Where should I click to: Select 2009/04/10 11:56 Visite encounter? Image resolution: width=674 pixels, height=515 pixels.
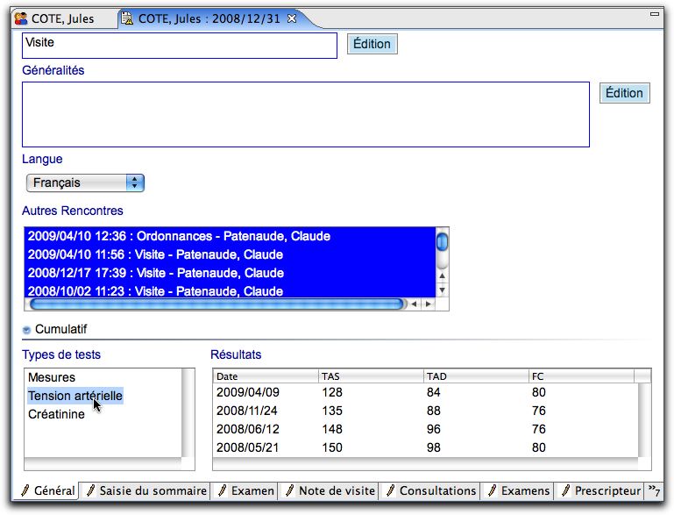(x=230, y=254)
